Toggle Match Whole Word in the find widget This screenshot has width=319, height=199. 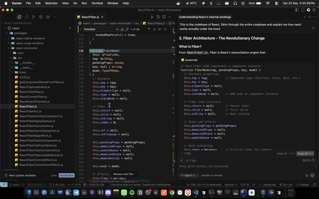coord(122,29)
